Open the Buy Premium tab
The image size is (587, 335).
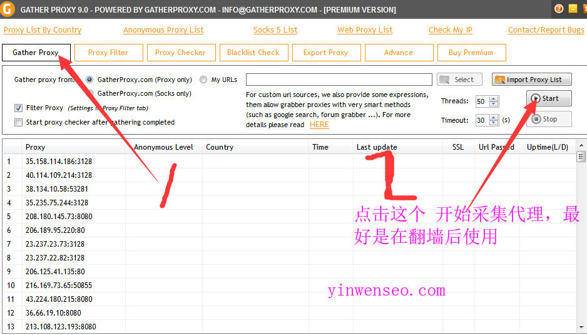(x=472, y=53)
